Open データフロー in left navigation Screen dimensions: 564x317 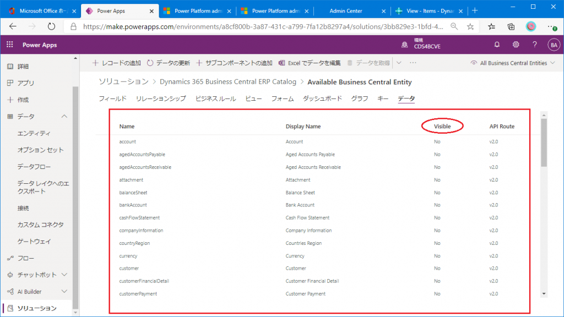(34, 167)
